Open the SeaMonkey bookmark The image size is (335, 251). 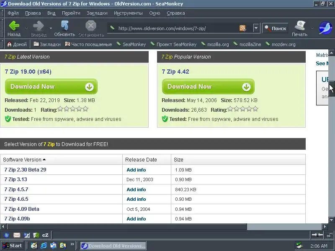coord(131,44)
